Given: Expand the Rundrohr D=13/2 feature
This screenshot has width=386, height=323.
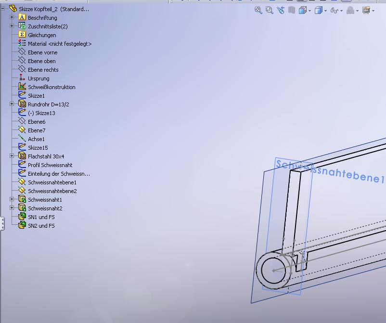Looking at the screenshot, I should tap(12, 104).
